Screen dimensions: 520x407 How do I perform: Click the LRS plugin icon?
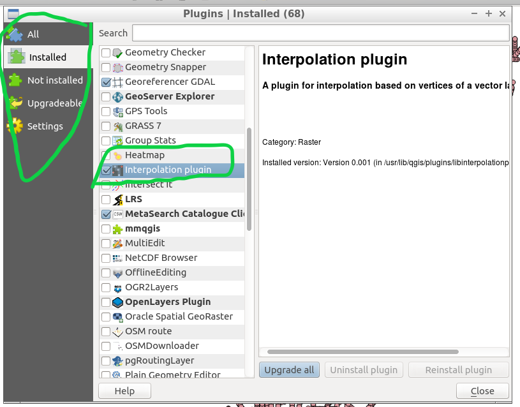[117, 200]
